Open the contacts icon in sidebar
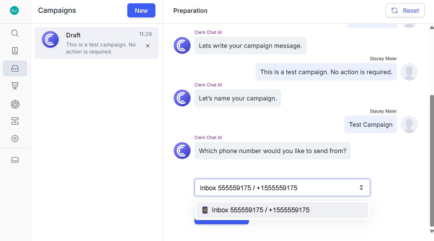 [15, 51]
